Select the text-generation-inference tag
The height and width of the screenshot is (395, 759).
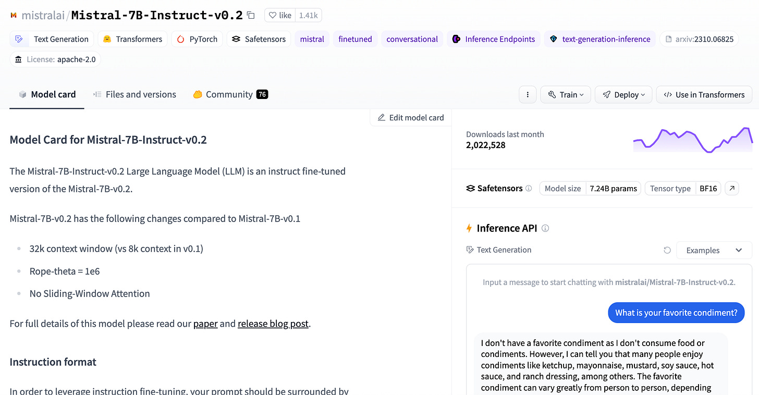point(600,39)
